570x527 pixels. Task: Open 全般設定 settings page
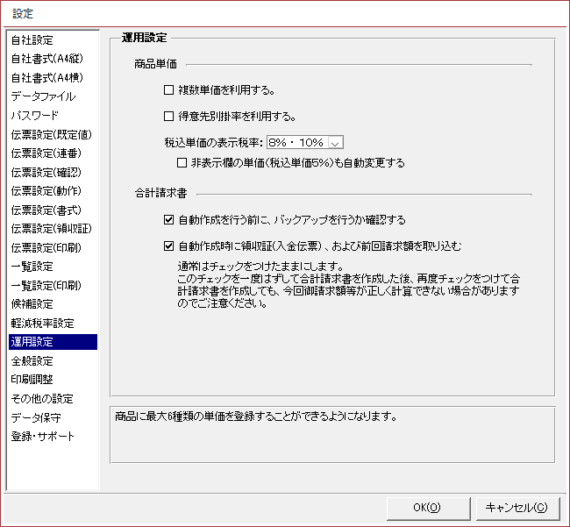coord(53,361)
